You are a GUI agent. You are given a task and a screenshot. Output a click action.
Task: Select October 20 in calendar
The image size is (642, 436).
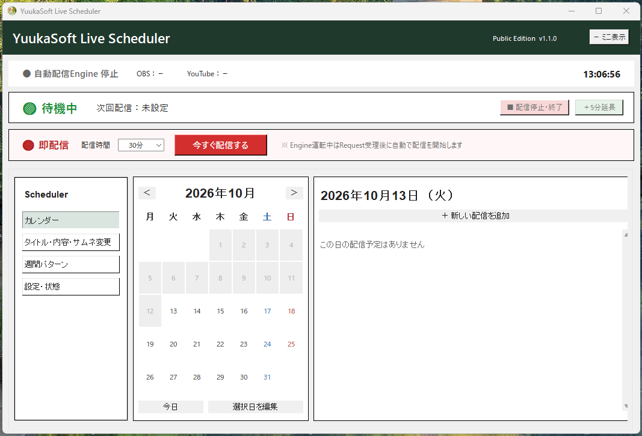coord(174,344)
